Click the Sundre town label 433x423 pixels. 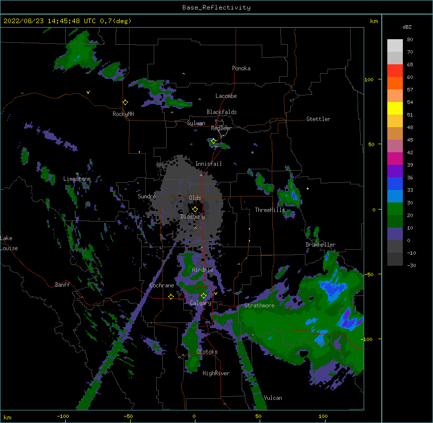[x=147, y=196]
